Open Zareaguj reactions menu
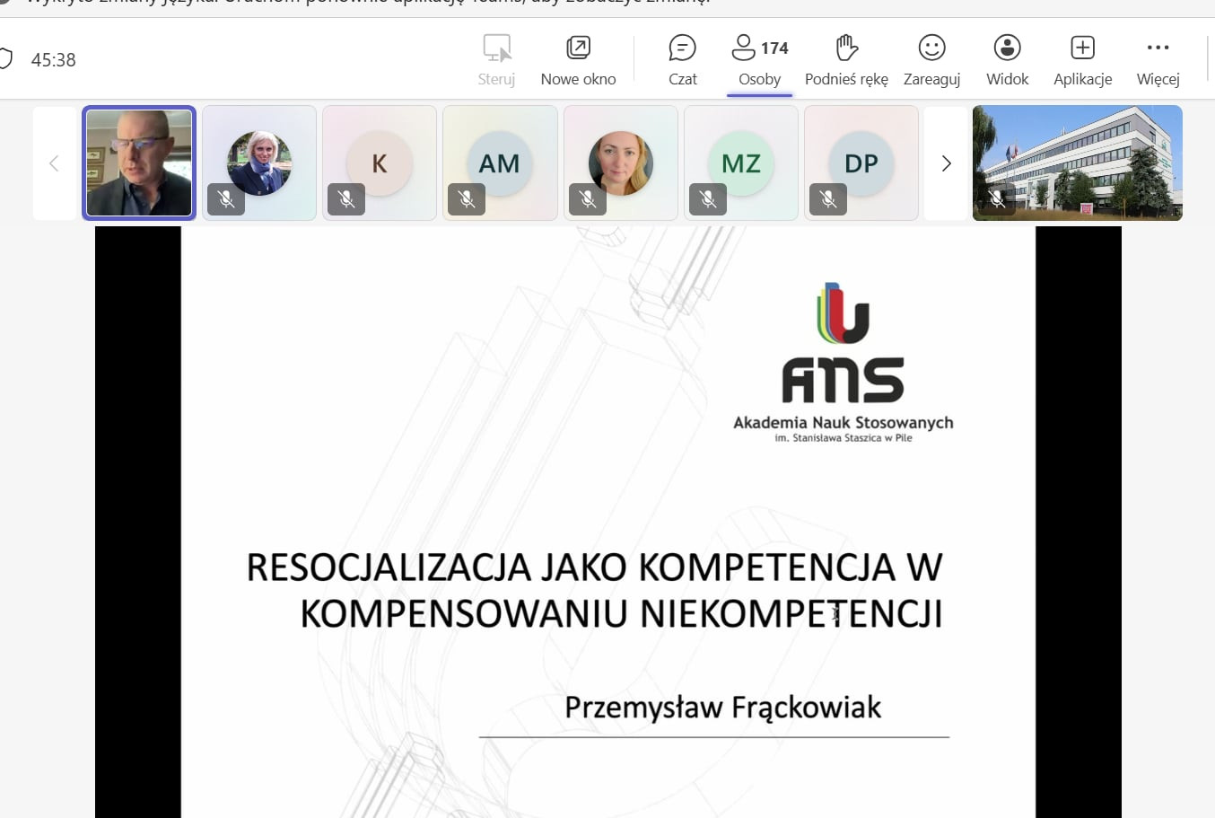Image resolution: width=1215 pixels, height=818 pixels. (931, 59)
